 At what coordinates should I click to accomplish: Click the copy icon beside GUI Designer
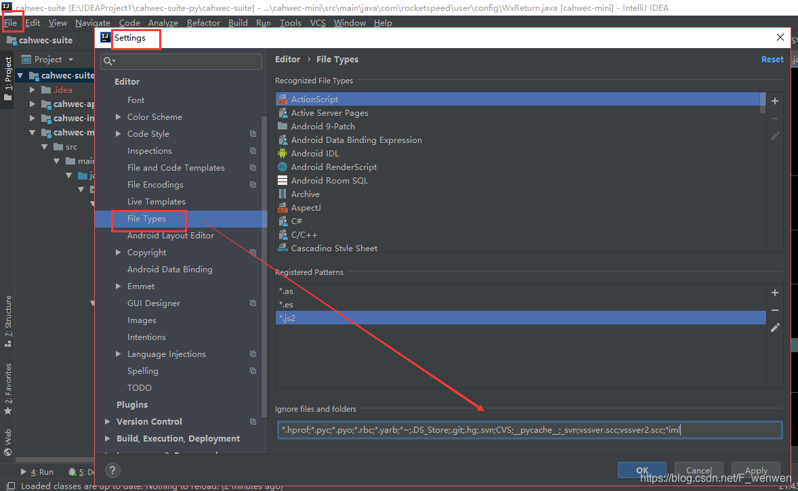(253, 303)
